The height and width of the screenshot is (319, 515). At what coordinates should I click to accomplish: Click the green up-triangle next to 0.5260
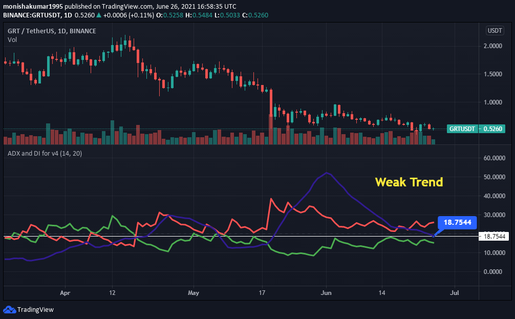pos(98,15)
